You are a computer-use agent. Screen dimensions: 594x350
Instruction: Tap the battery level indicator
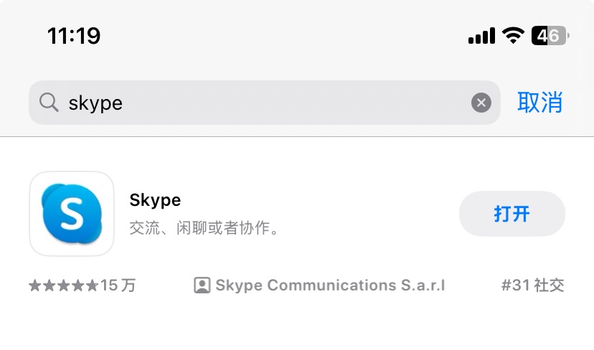[x=549, y=35]
